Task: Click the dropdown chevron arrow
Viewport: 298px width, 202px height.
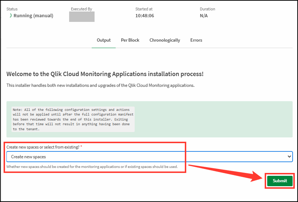Action: point(289,157)
